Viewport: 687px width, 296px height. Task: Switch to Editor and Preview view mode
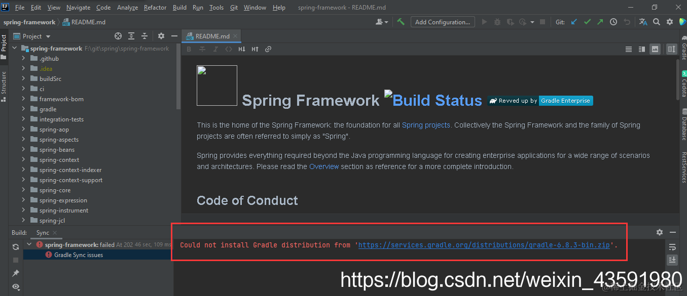[642, 49]
